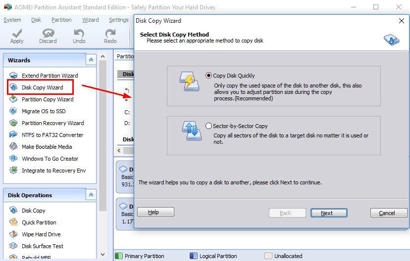Click the Partition Recovery Wizard icon
Image resolution: width=410 pixels, height=261 pixels.
point(13,123)
